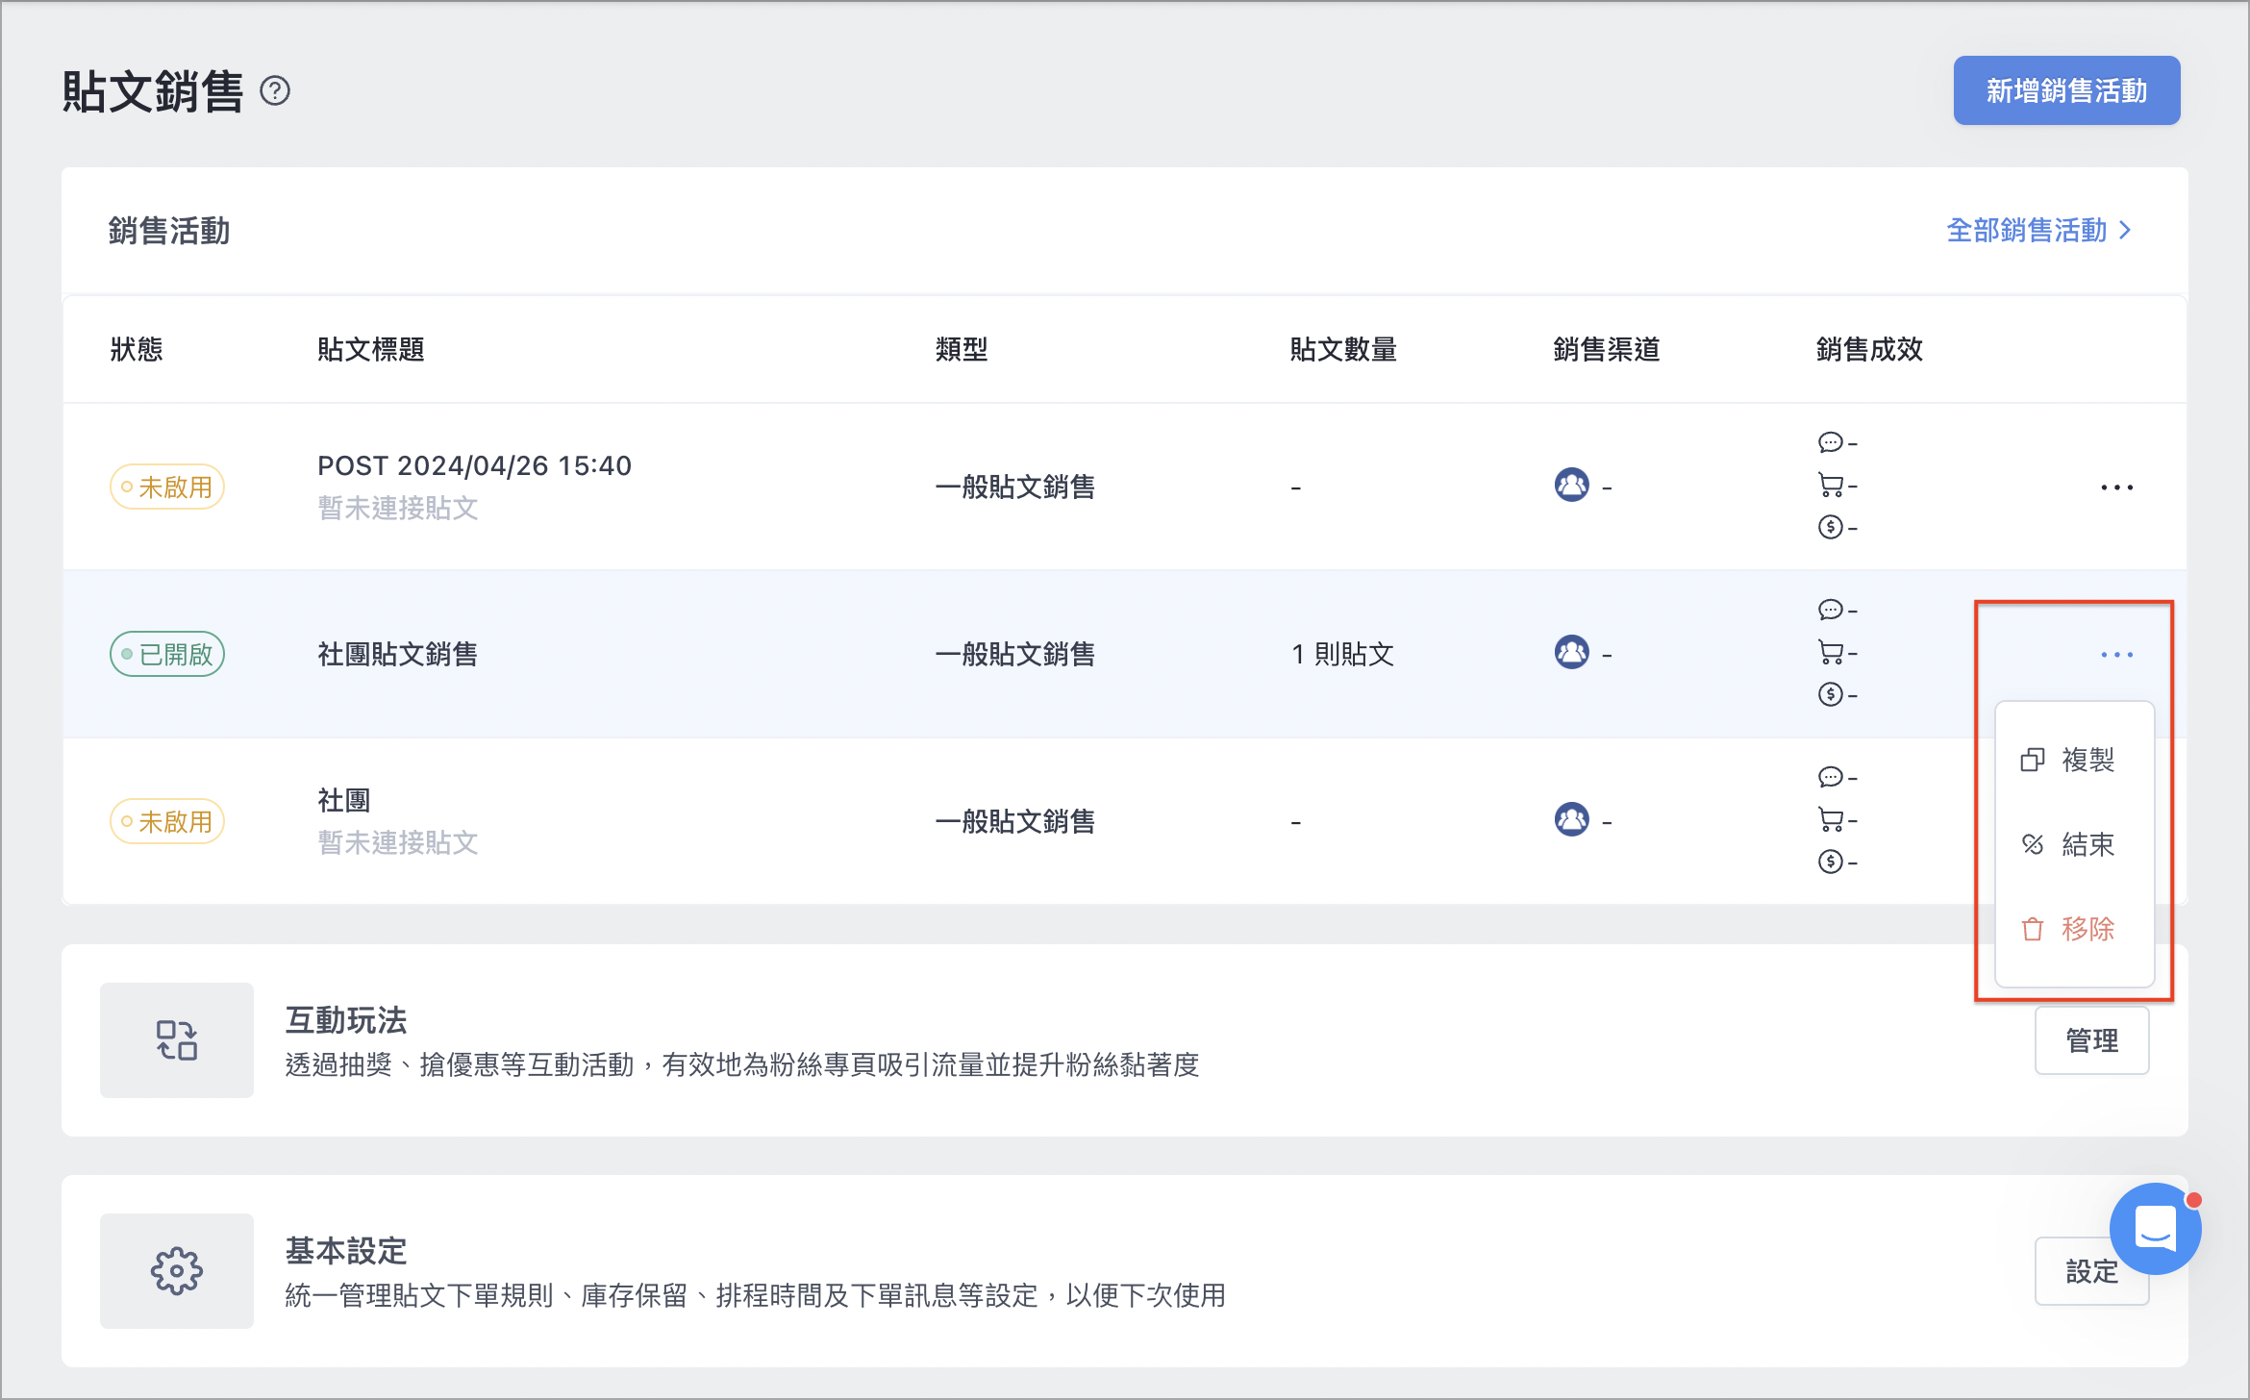Open the 全部銷售活動 link
This screenshot has height=1400, width=2250.
pos(2038,231)
